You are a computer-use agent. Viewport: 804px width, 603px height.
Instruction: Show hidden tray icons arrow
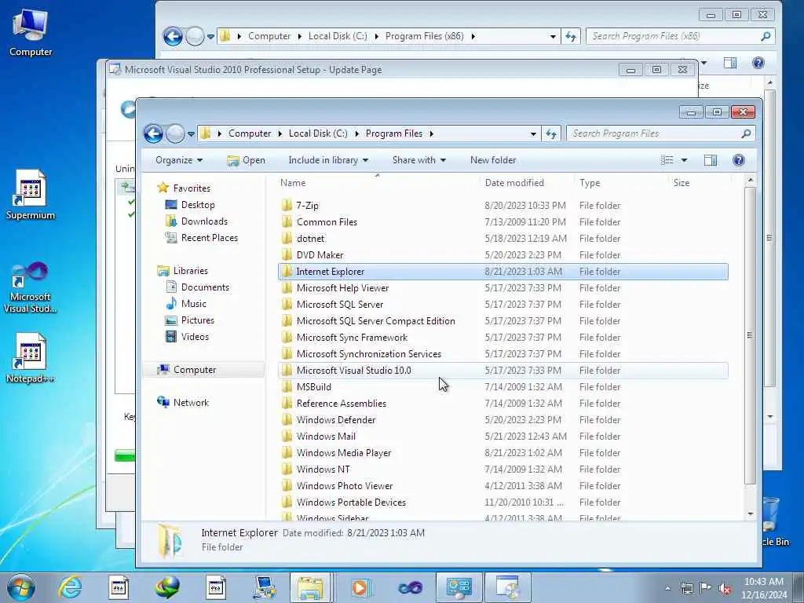click(x=667, y=588)
